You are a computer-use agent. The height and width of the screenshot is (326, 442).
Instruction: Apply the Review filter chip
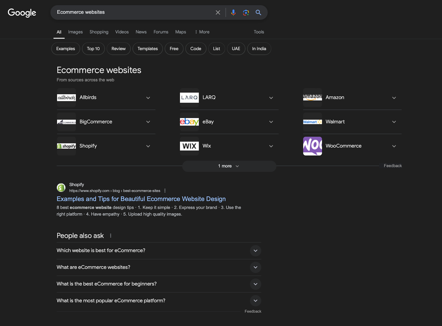point(119,49)
